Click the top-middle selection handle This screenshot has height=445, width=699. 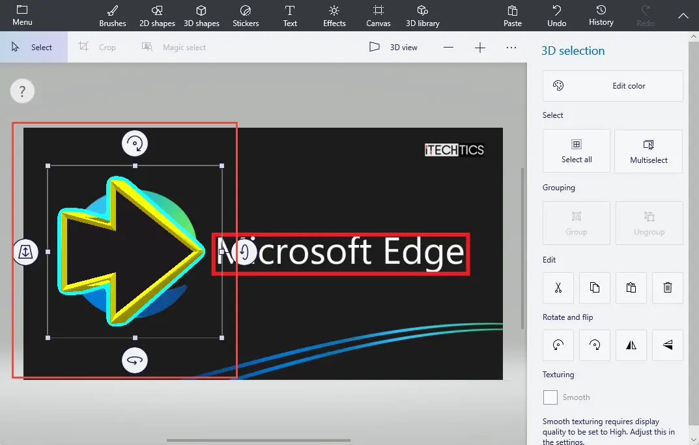tap(135, 166)
